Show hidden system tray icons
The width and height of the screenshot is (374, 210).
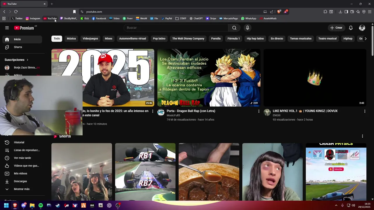(336, 205)
